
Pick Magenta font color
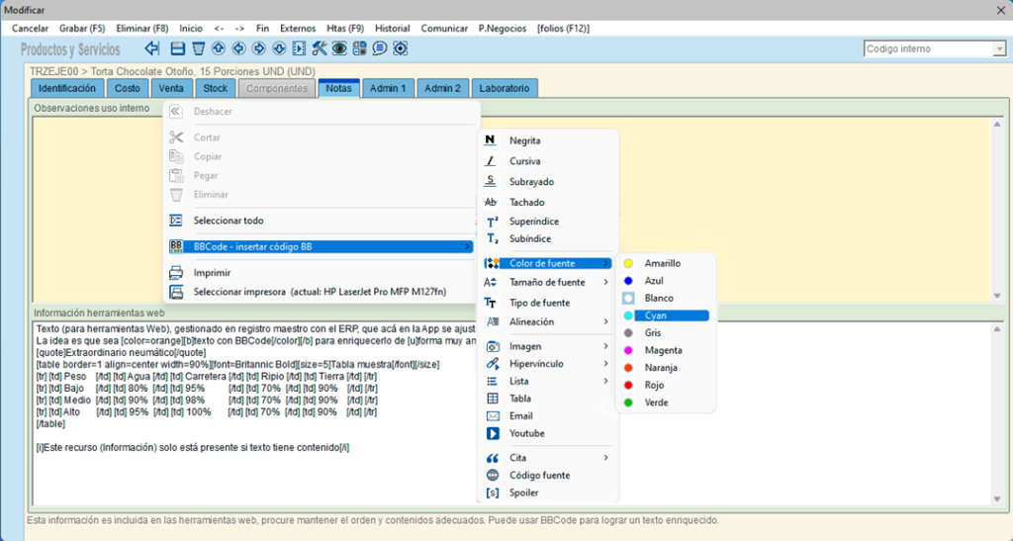[666, 350]
